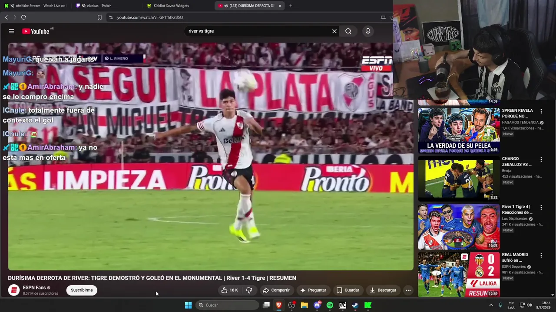Open 'River 1 Tigre 4 Reacciones' thumbnail
Screen dimensions: 556x312
pos(459,227)
